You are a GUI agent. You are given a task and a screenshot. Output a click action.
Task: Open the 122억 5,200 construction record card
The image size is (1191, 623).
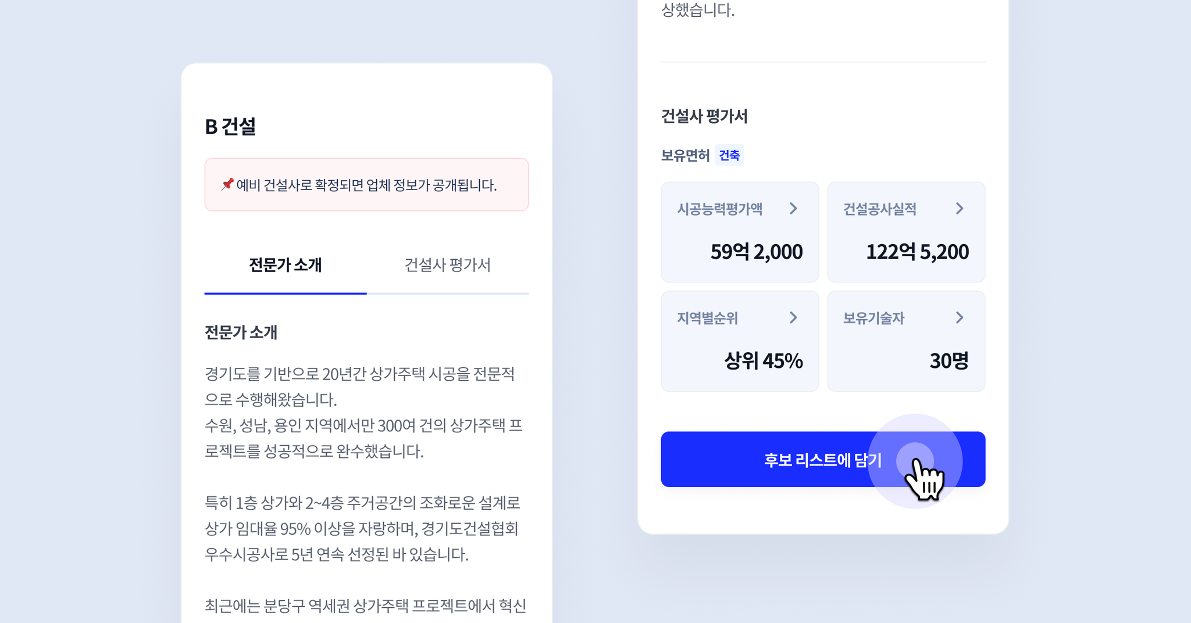pos(906,232)
